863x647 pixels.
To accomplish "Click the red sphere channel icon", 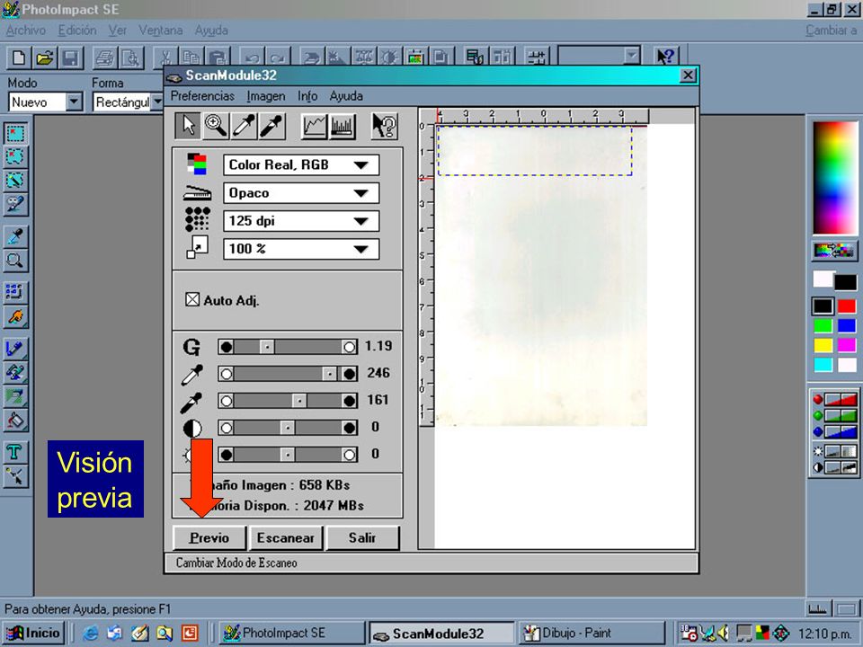I will pos(818,400).
